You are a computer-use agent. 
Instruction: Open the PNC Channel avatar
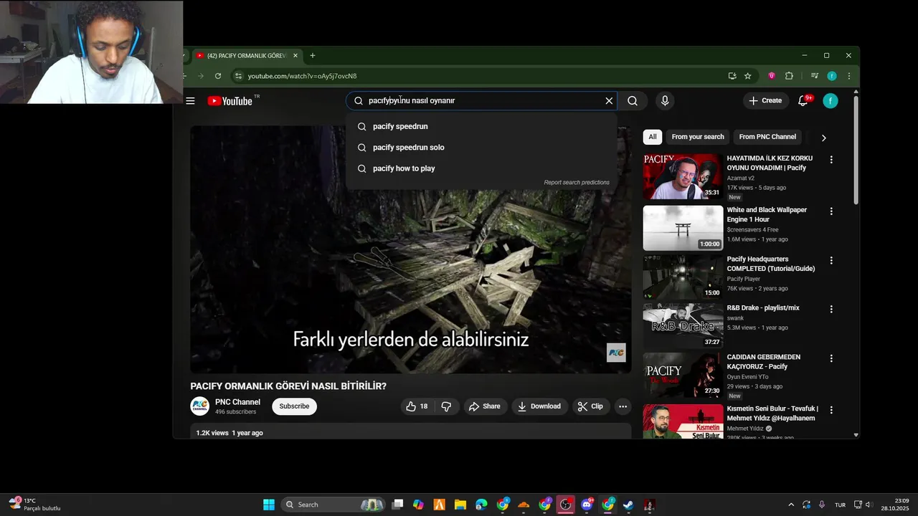click(x=199, y=406)
